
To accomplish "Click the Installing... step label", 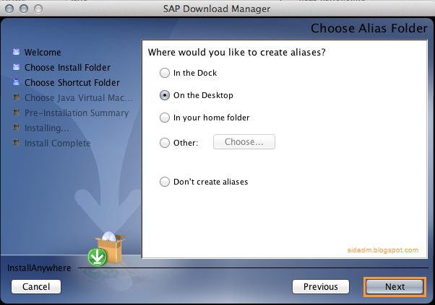I will point(46,128).
